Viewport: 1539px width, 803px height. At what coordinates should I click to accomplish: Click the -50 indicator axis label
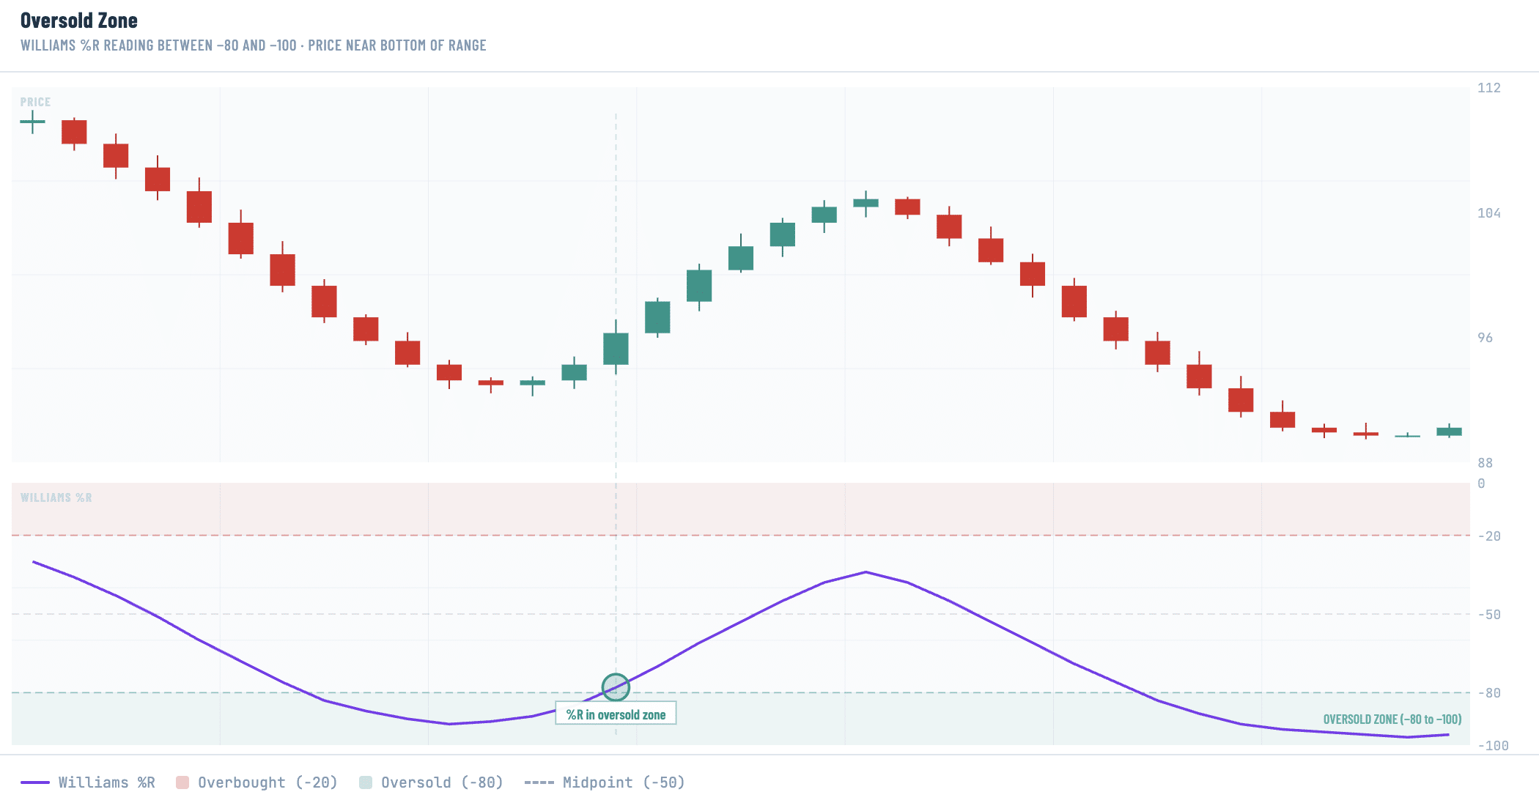coord(1488,615)
